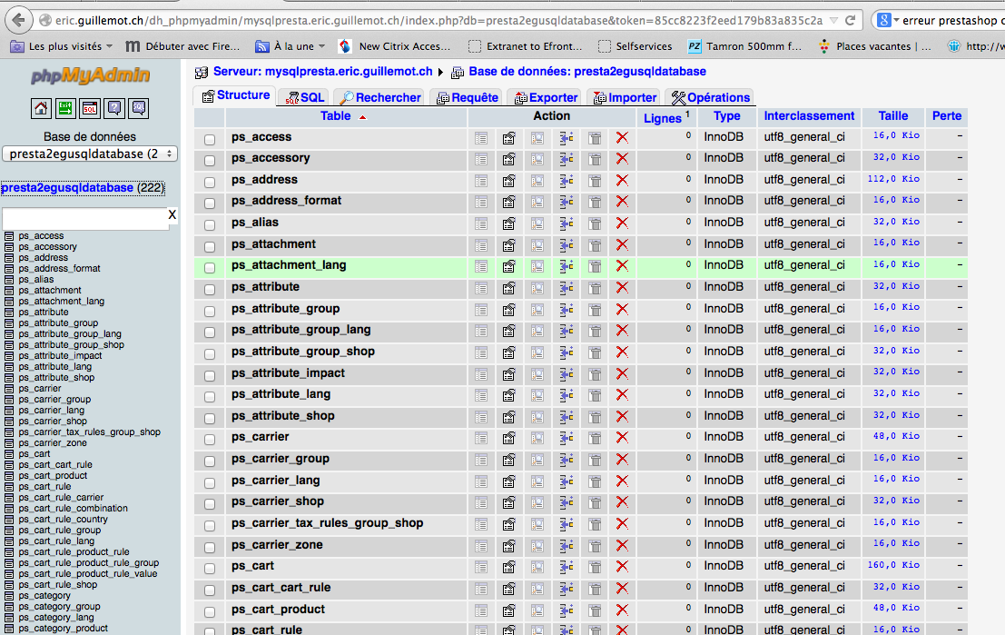Image resolution: width=1005 pixels, height=635 pixels.
Task: Open phpMyAdmin documentation question-mark icon
Action: click(114, 108)
